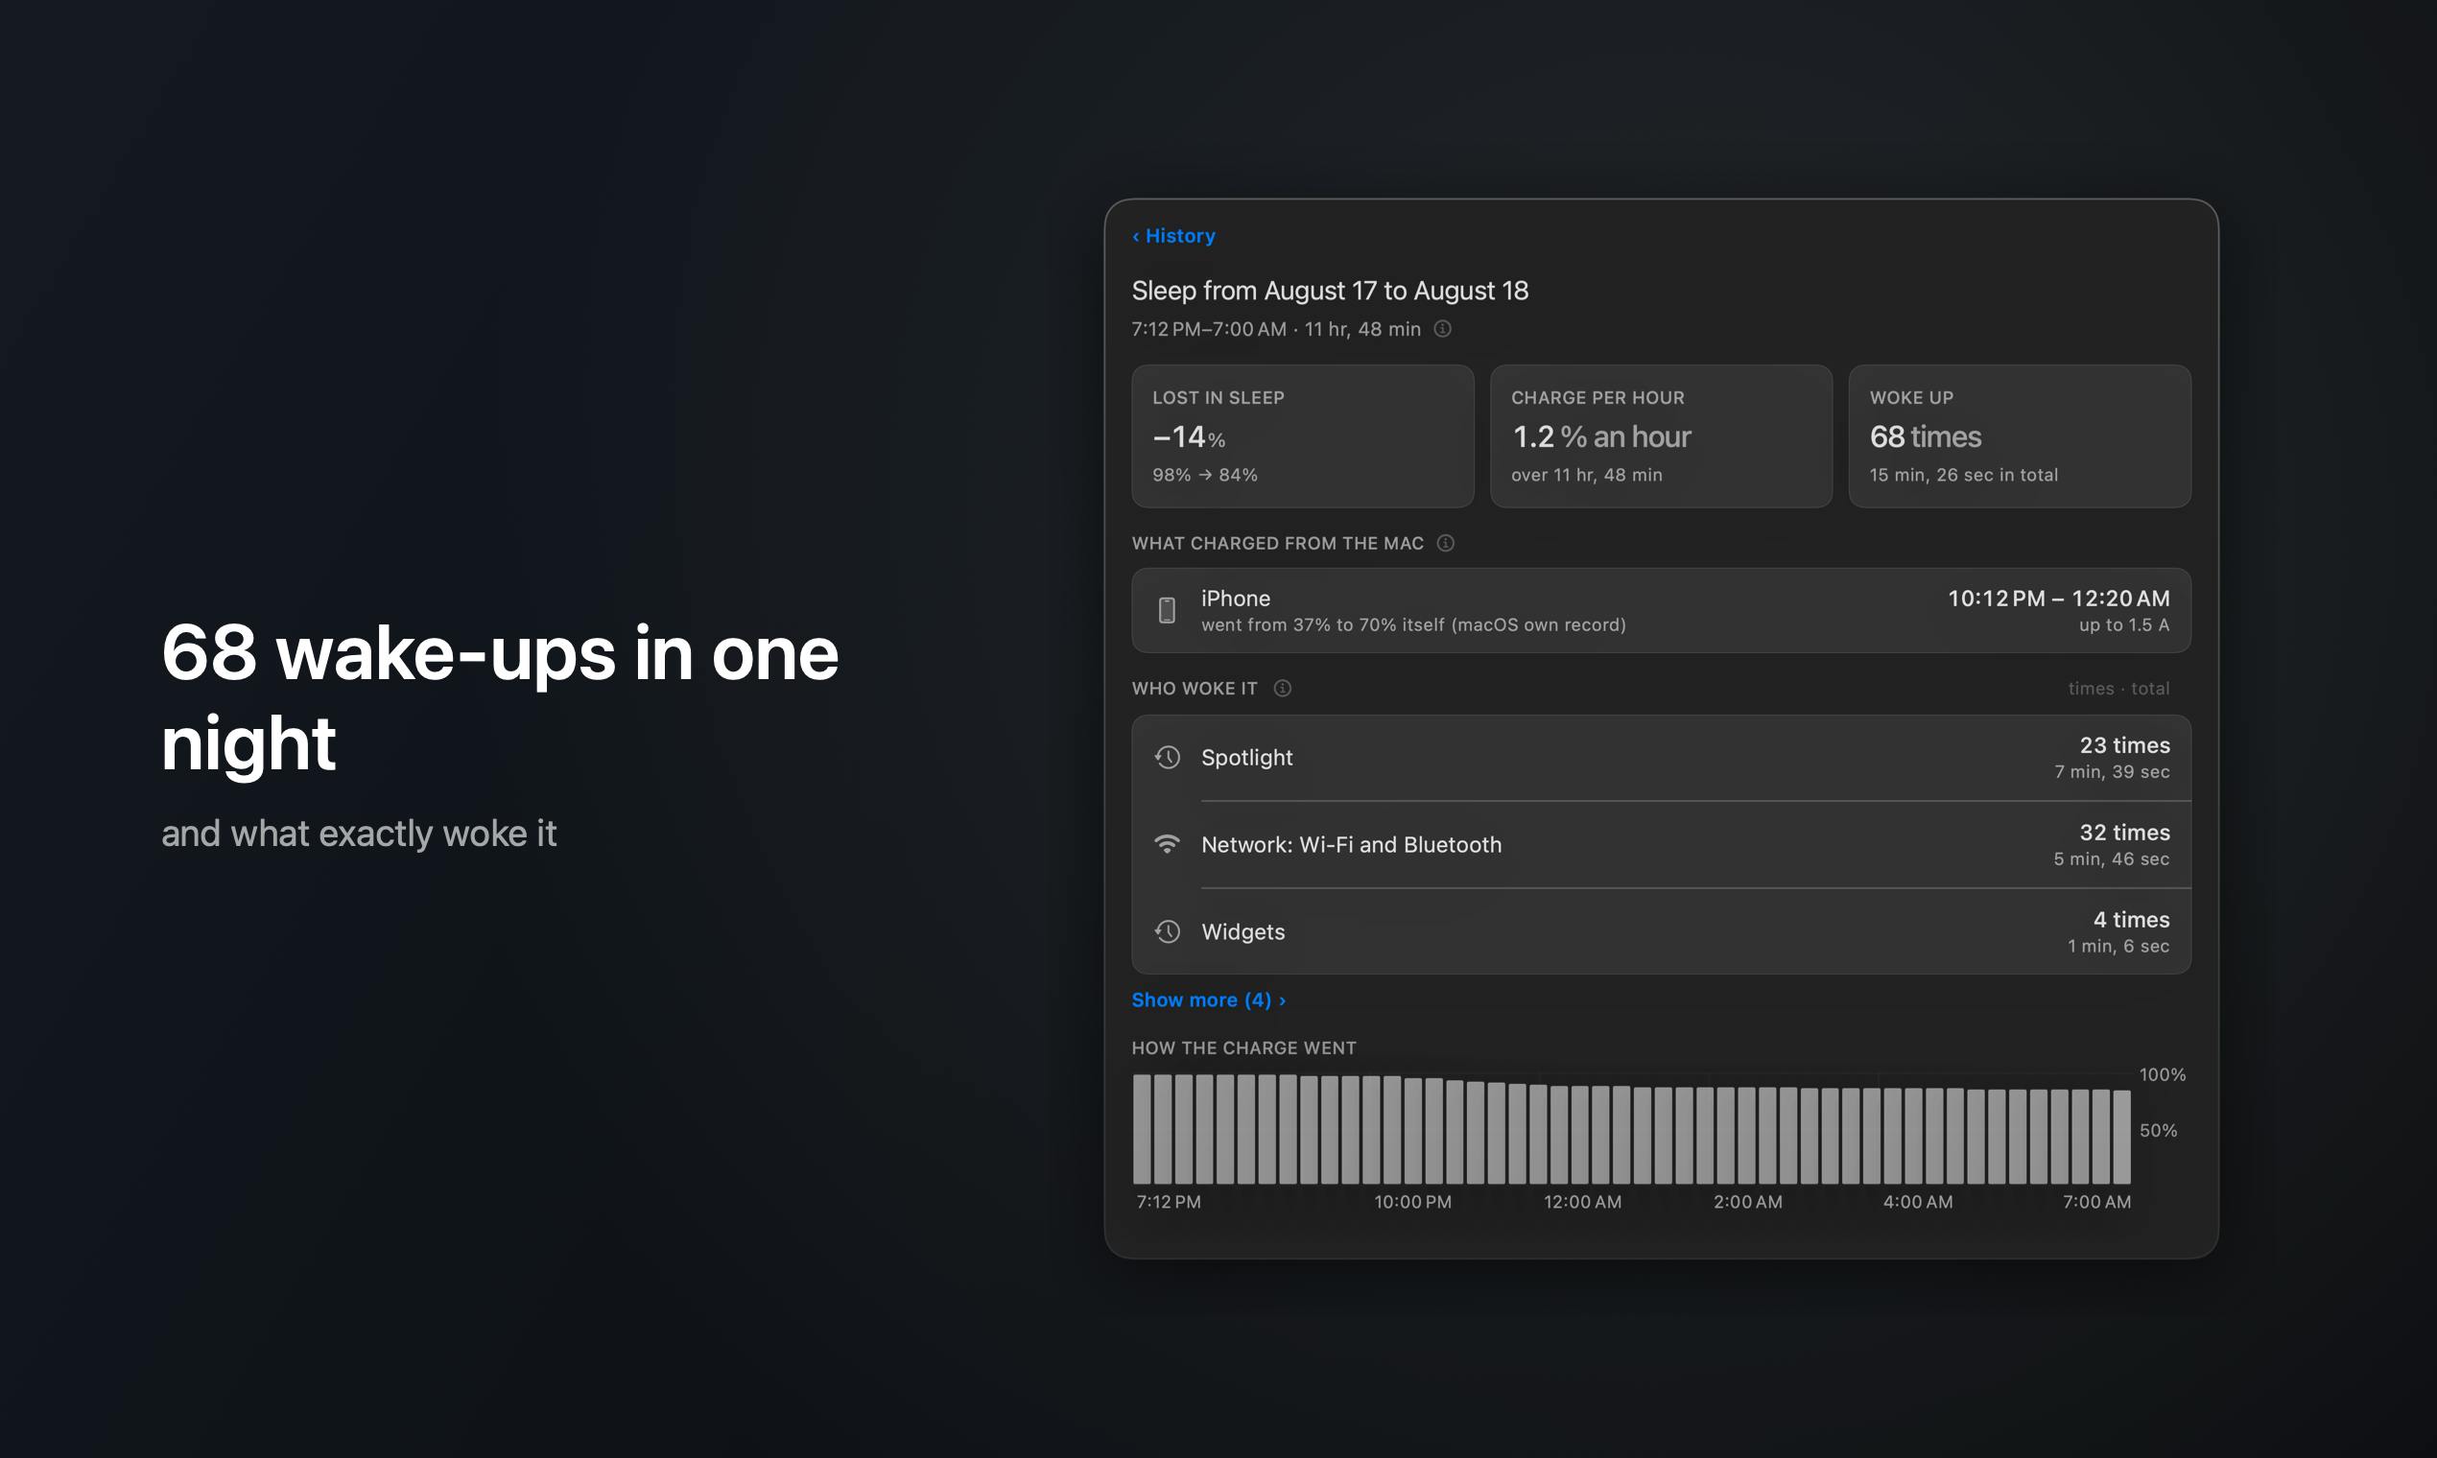
Task: Click 'and what exactly woke it' subtitle
Action: click(x=359, y=834)
